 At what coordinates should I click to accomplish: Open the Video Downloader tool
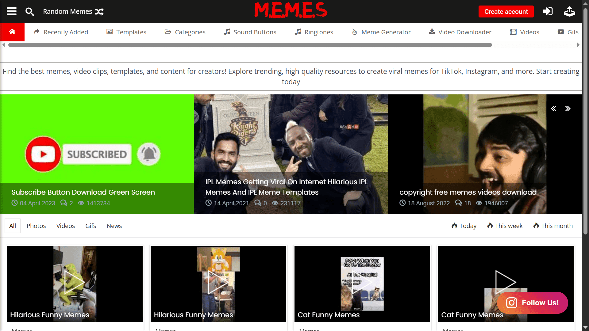coord(460,32)
